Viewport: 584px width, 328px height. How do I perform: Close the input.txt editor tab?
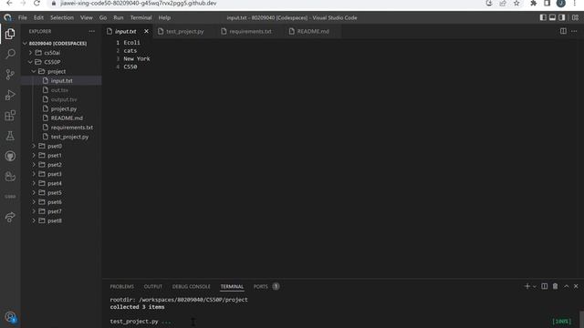(146, 31)
